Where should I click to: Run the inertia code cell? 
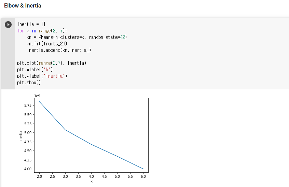tap(8, 25)
